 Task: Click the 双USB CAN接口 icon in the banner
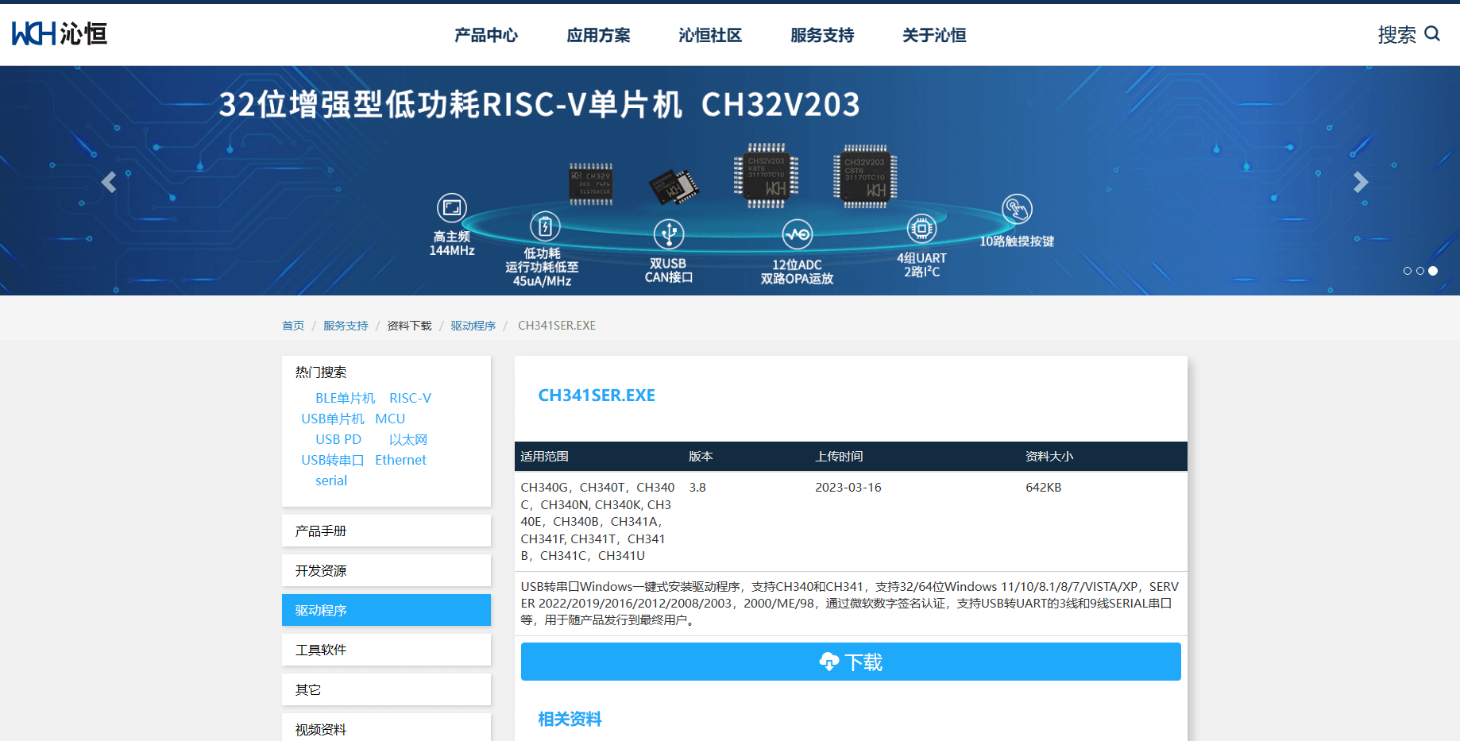point(668,234)
